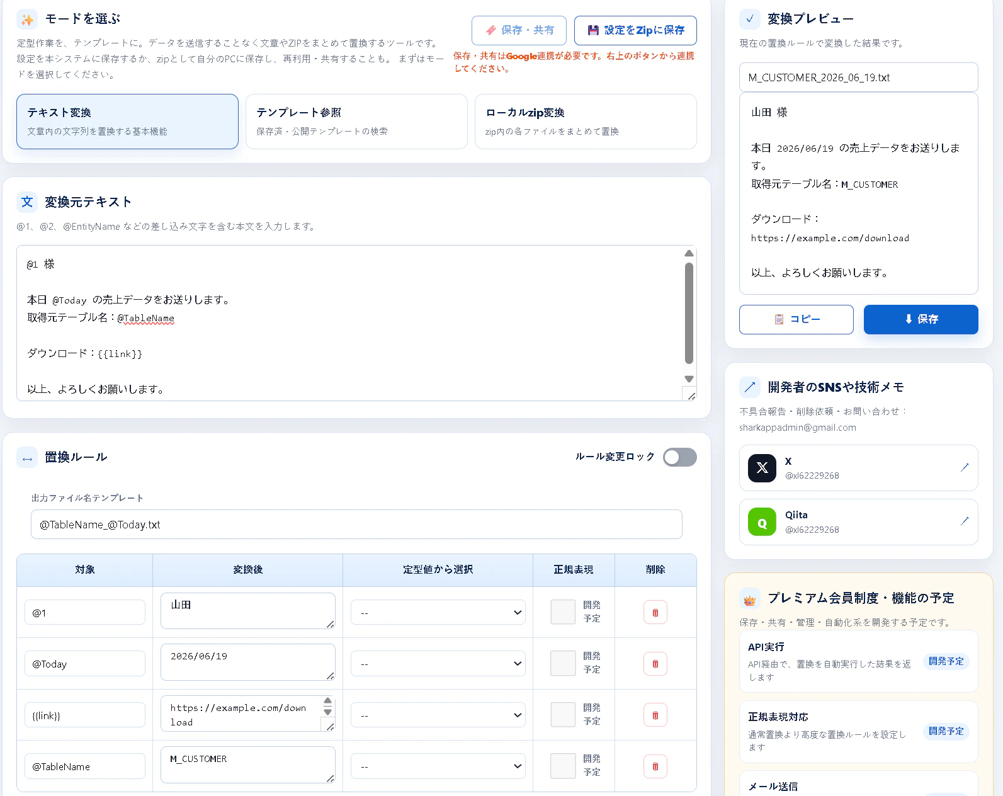Screen dimensions: 1003x796
Task: Open 定型値 dropdown for {{link}} row
Action: tap(438, 715)
